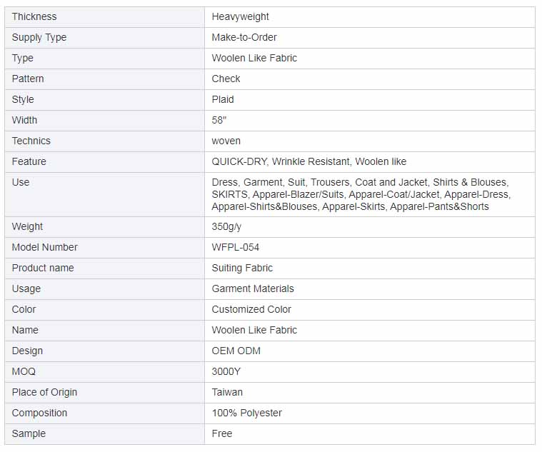Select the Product name Suiting Fabric
The height and width of the screenshot is (452, 542).
[242, 268]
